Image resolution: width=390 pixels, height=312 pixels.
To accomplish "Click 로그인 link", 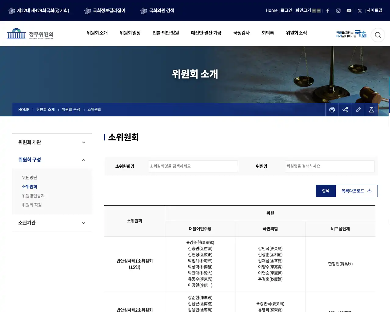I will [x=286, y=10].
